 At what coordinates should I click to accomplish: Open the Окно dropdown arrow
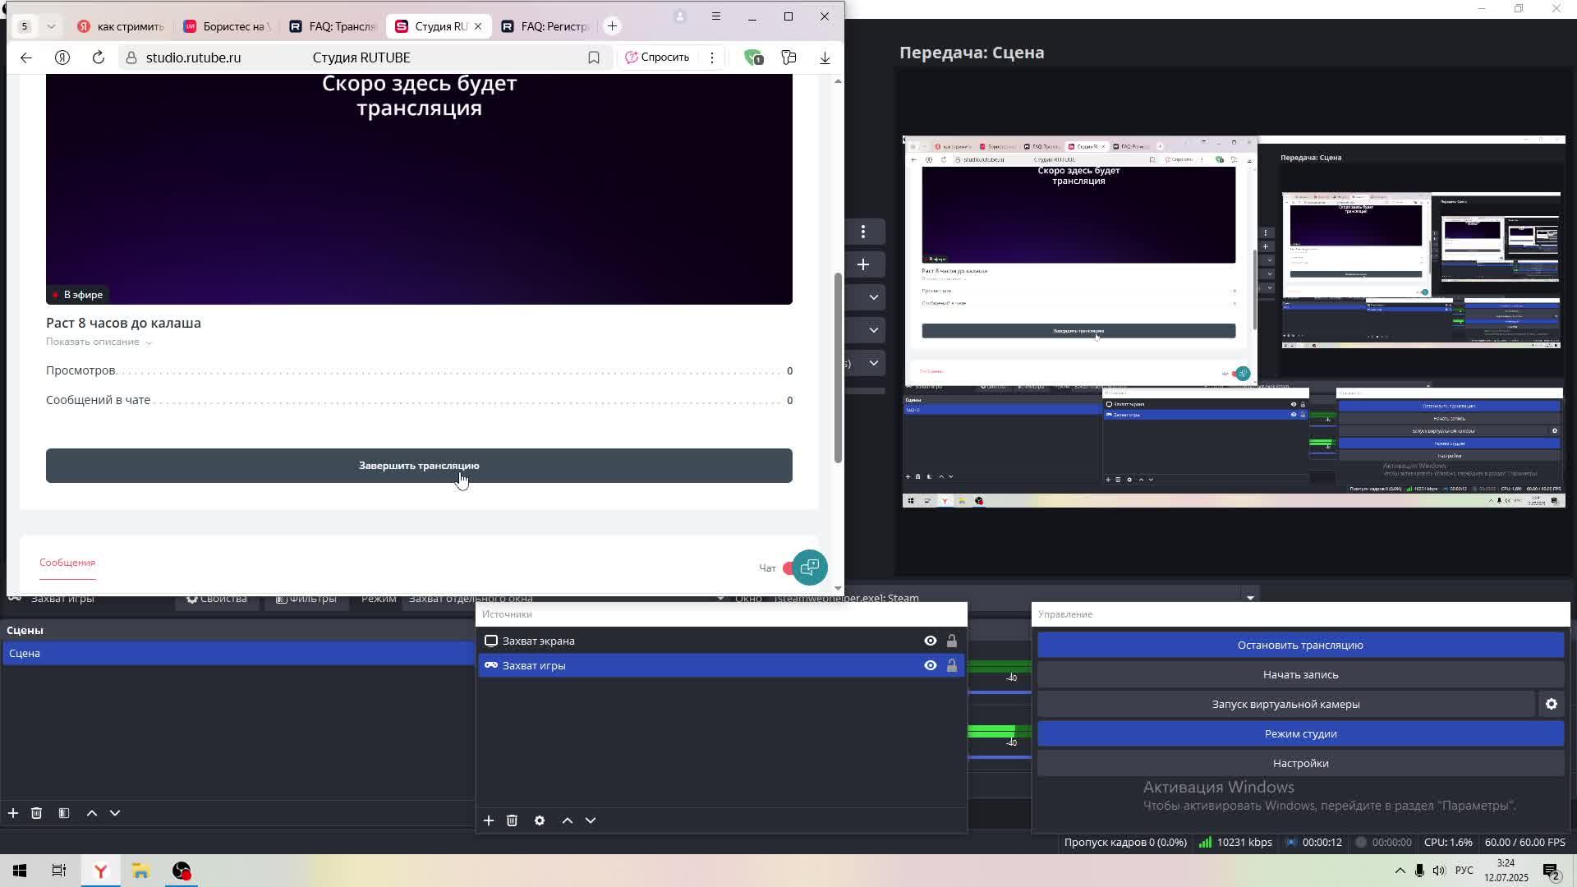(1250, 597)
